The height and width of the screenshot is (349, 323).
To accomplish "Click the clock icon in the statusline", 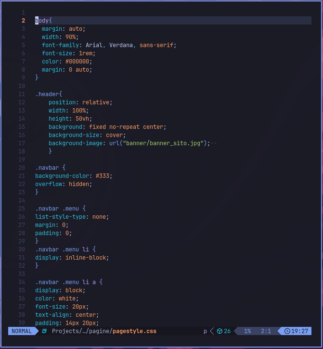I will tap(287, 331).
